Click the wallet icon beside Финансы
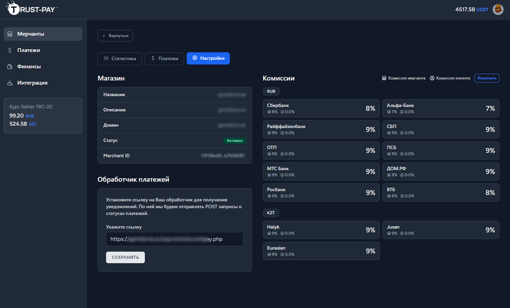 pos(10,67)
